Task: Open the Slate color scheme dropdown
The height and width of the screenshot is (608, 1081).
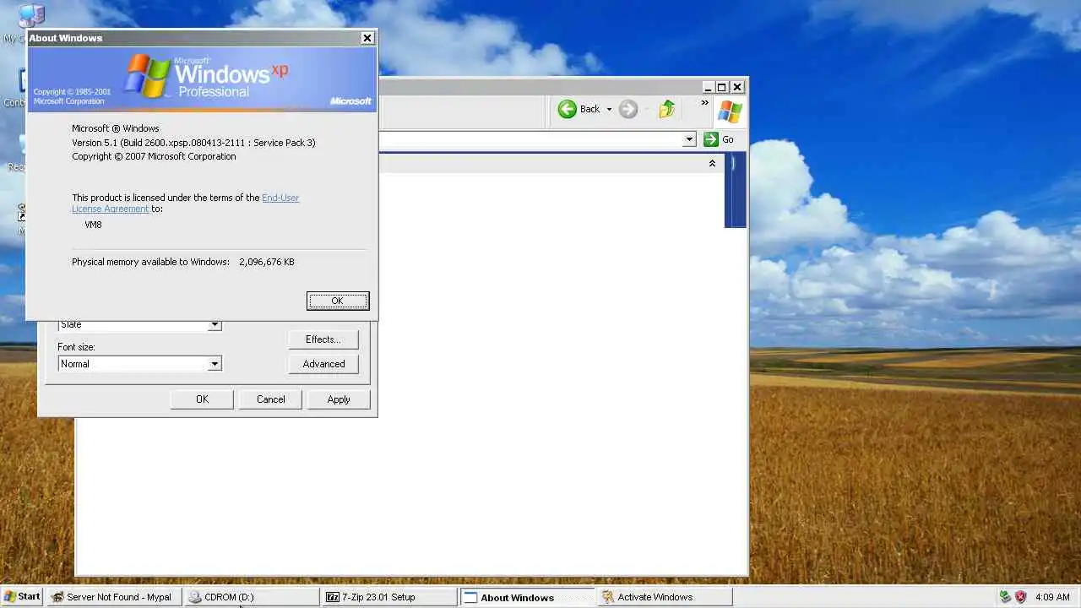Action: click(x=215, y=325)
